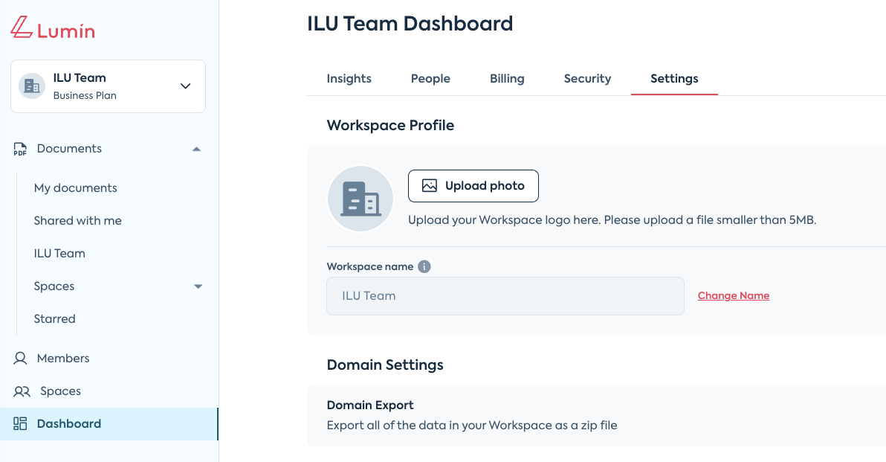Collapse the Documents section arrow
The width and height of the screenshot is (886, 462).
point(197,150)
